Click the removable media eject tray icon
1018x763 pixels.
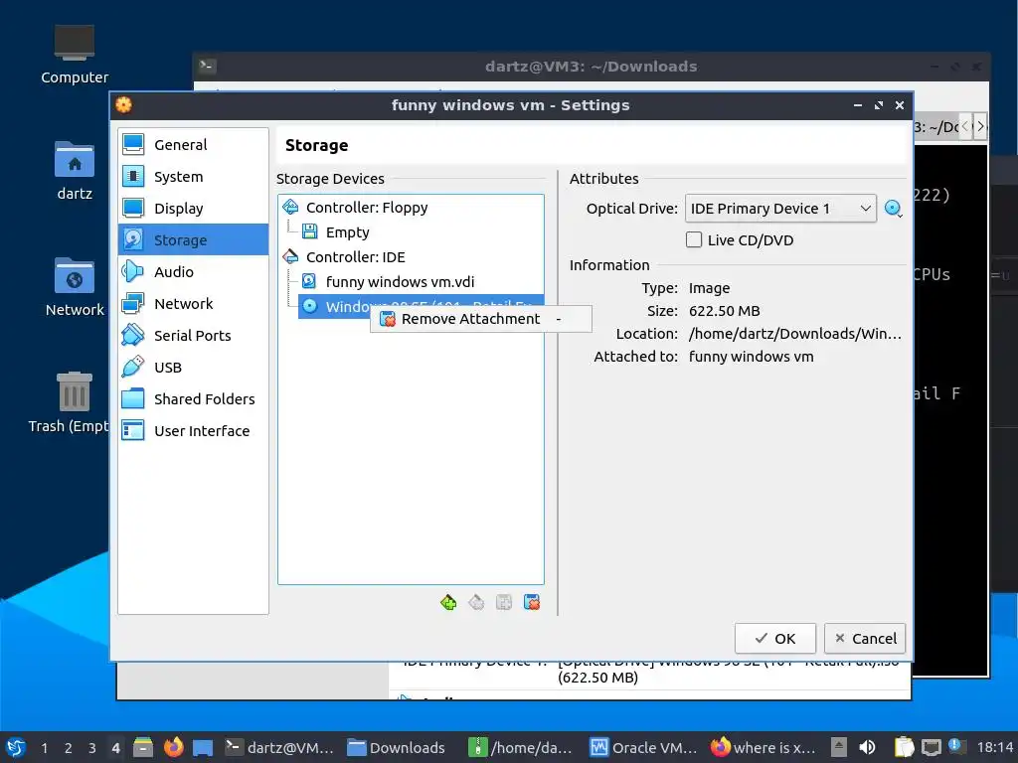(839, 747)
